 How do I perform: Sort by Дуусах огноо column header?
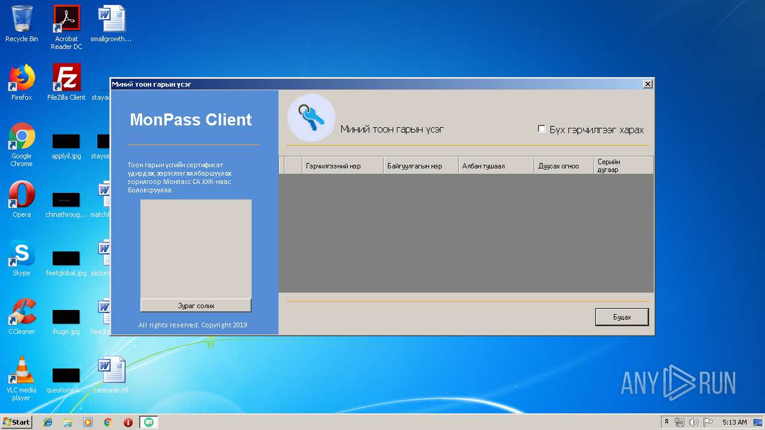click(564, 166)
